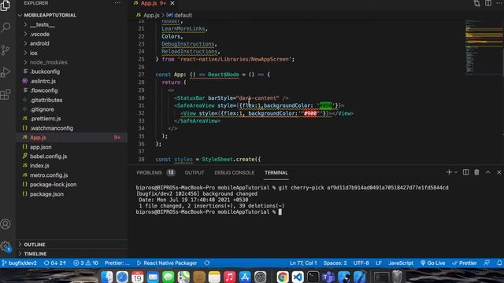Click the Ln 77, Col 1 cursor position
The image size is (504, 283).
click(303, 263)
